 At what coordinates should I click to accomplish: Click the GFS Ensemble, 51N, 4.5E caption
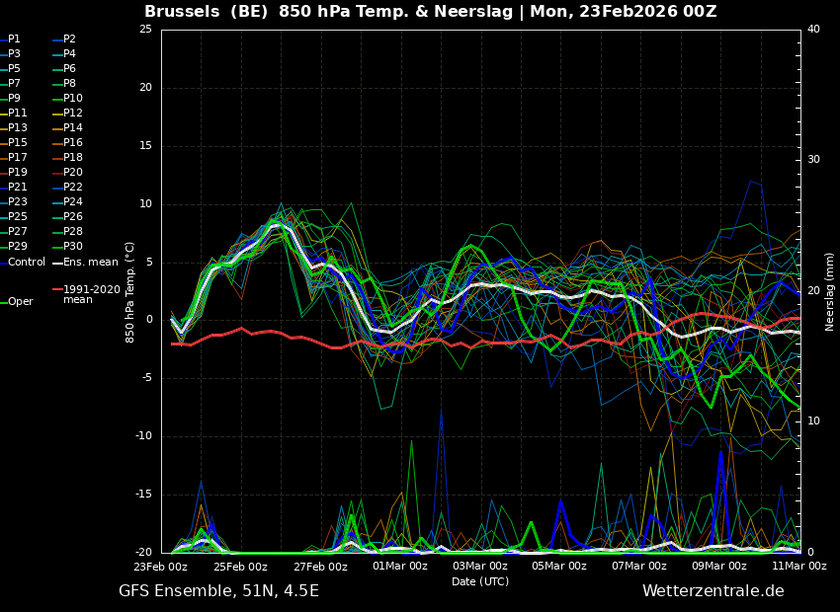coord(218,591)
